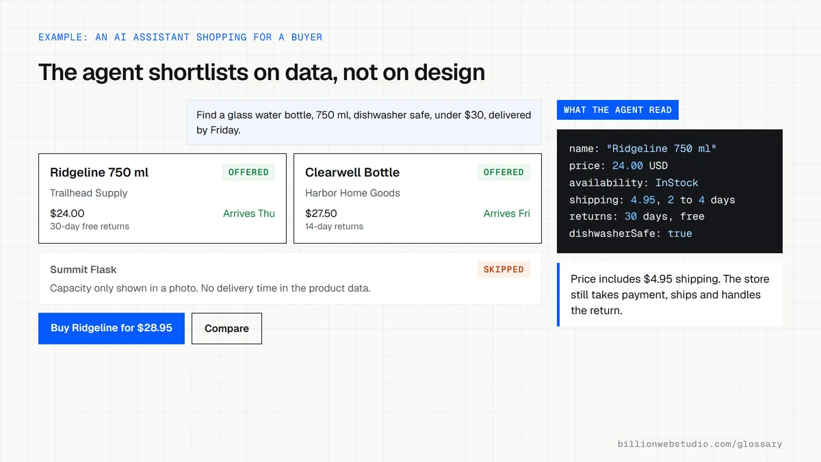
Task: Select the Ridgeline 750 ml product title
Action: click(99, 172)
